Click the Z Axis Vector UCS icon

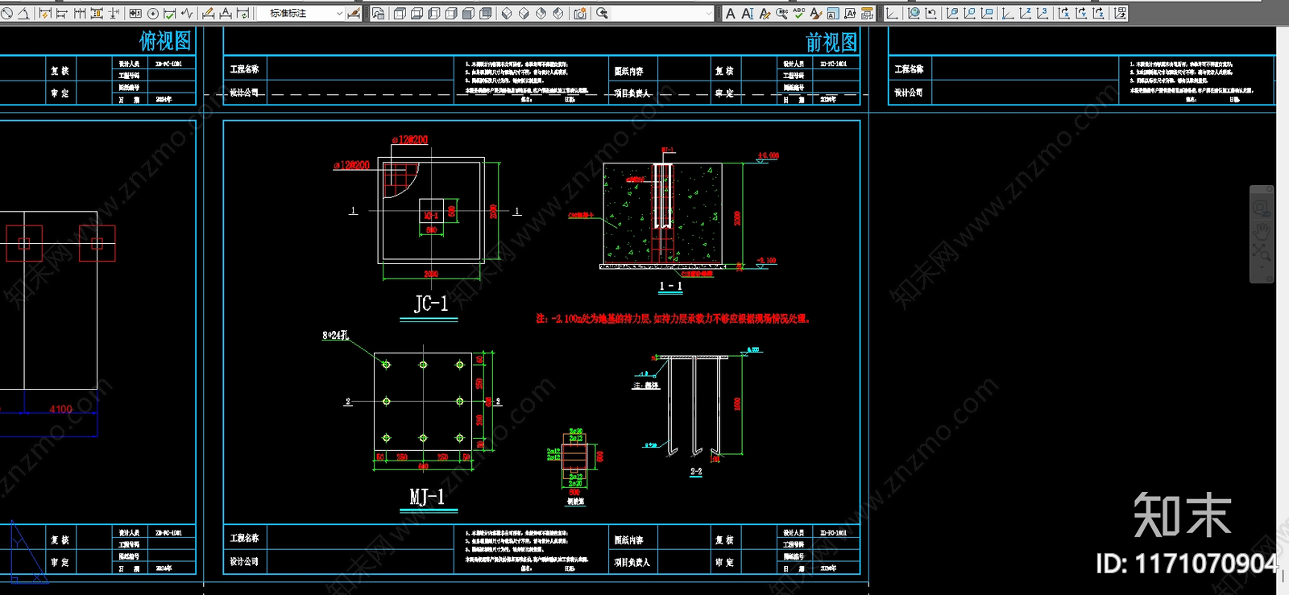[1026, 14]
